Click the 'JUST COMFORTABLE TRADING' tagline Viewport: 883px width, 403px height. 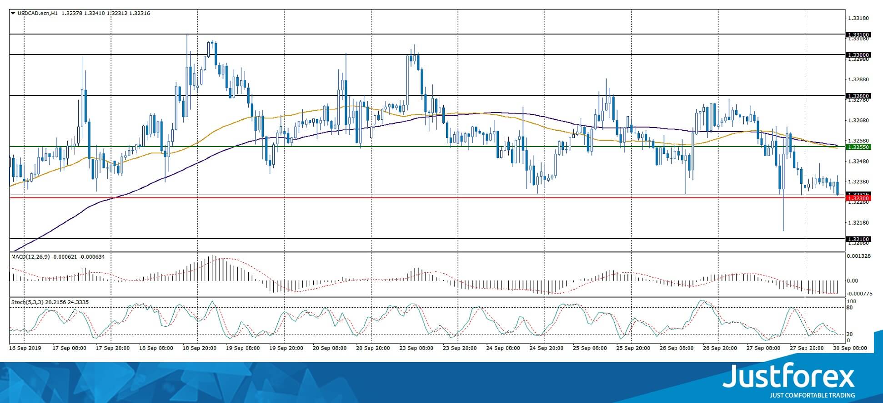(x=813, y=395)
